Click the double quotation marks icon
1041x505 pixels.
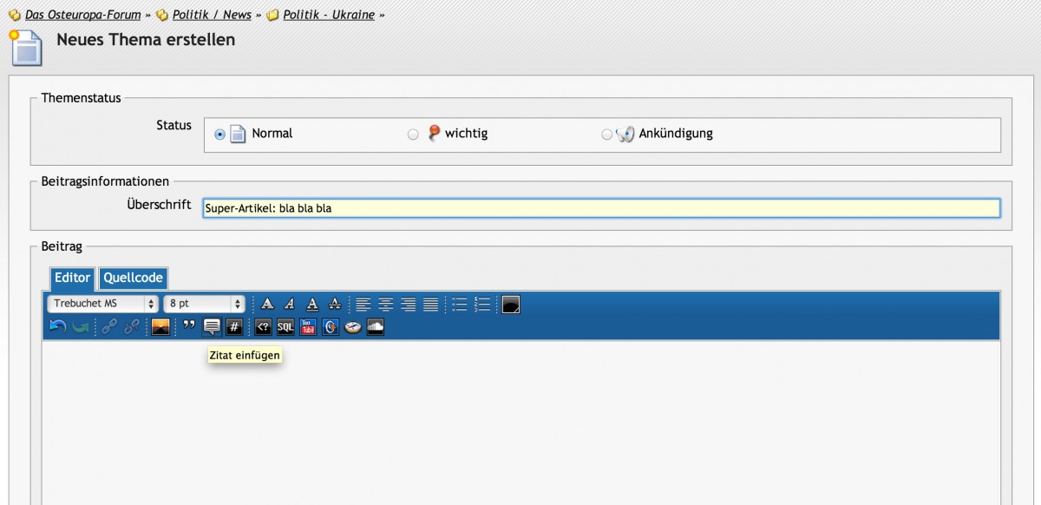coord(189,327)
